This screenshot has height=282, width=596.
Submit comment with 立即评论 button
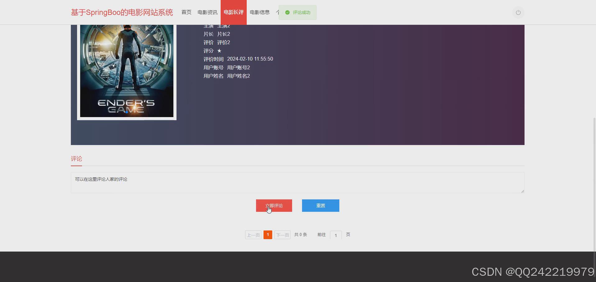click(x=274, y=205)
